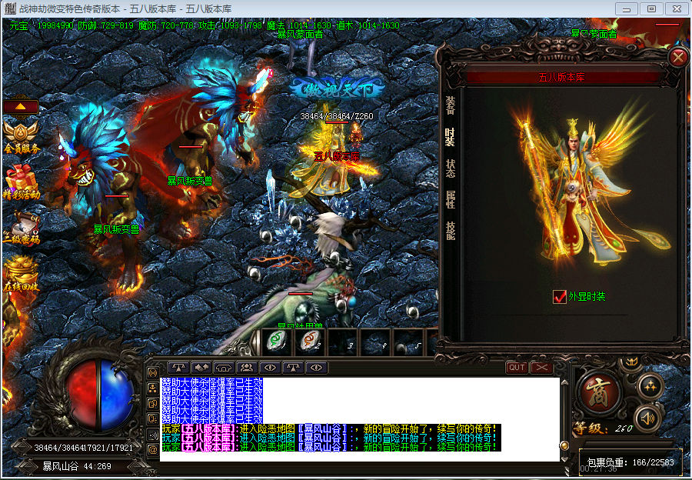692x480 pixels.
Task: Click the chat scrollbar down arrow
Action: (564, 458)
